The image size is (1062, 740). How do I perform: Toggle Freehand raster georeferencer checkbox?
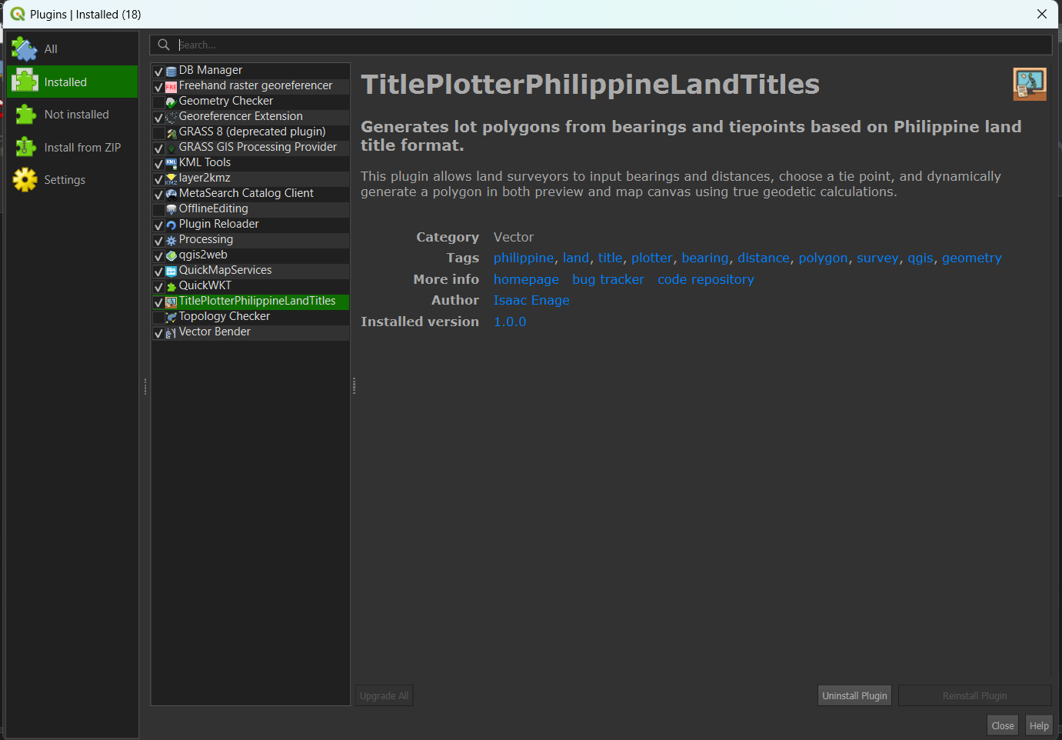(x=158, y=86)
